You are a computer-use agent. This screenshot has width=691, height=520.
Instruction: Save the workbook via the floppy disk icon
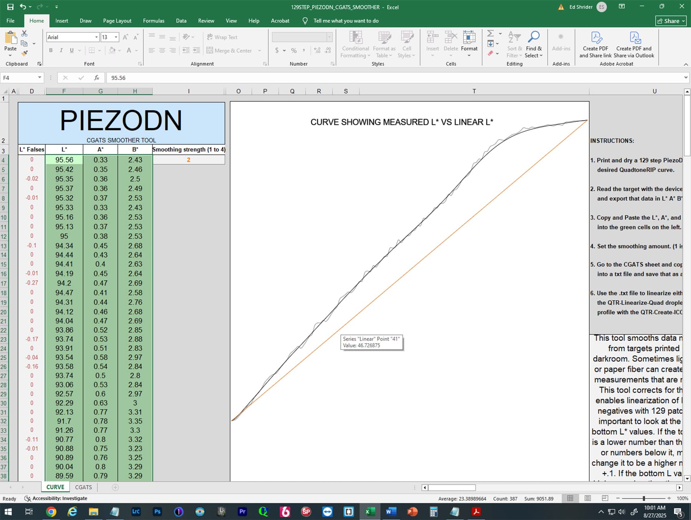[10, 7]
